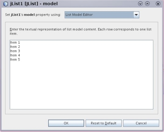Select the List Model Editor combo box
Screen dimensions: 164x132
click(x=102, y=15)
